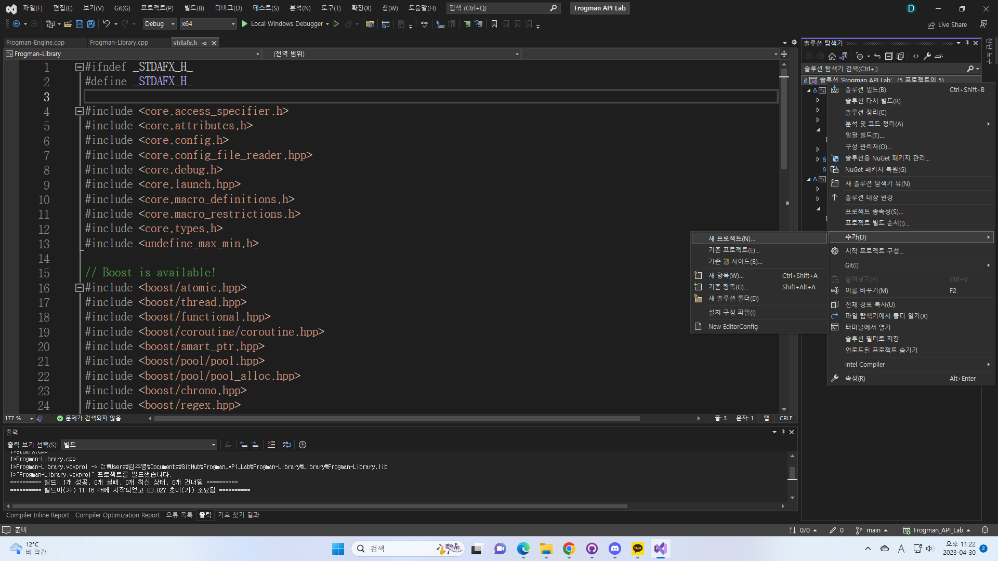Click Navigate Backward arrow icon
Screen dimensions: 998x561
[17, 24]
